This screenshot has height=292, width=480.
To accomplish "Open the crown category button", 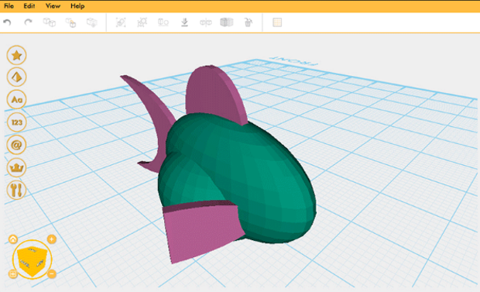I will (16, 167).
